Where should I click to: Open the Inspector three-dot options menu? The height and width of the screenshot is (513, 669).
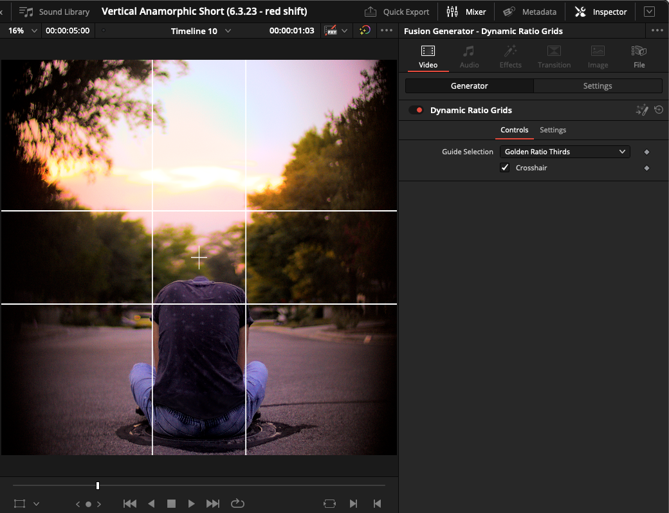(x=657, y=30)
